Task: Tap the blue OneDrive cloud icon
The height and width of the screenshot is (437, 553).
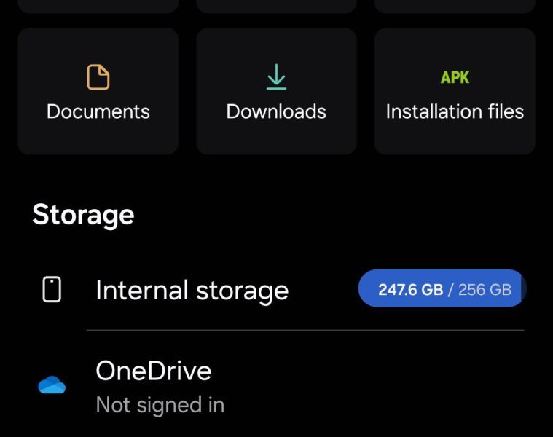Action: (52, 385)
